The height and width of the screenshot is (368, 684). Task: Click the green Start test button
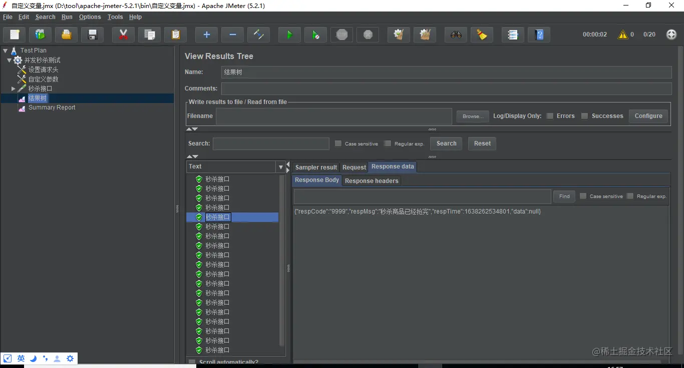[289, 34]
